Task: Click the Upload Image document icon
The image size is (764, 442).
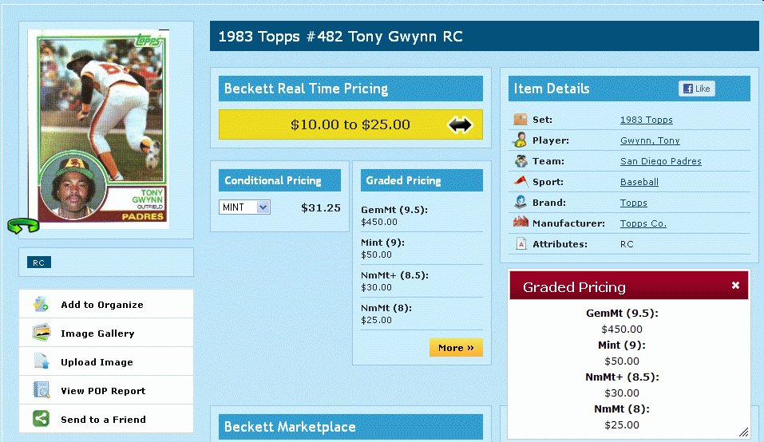Action: click(x=42, y=361)
